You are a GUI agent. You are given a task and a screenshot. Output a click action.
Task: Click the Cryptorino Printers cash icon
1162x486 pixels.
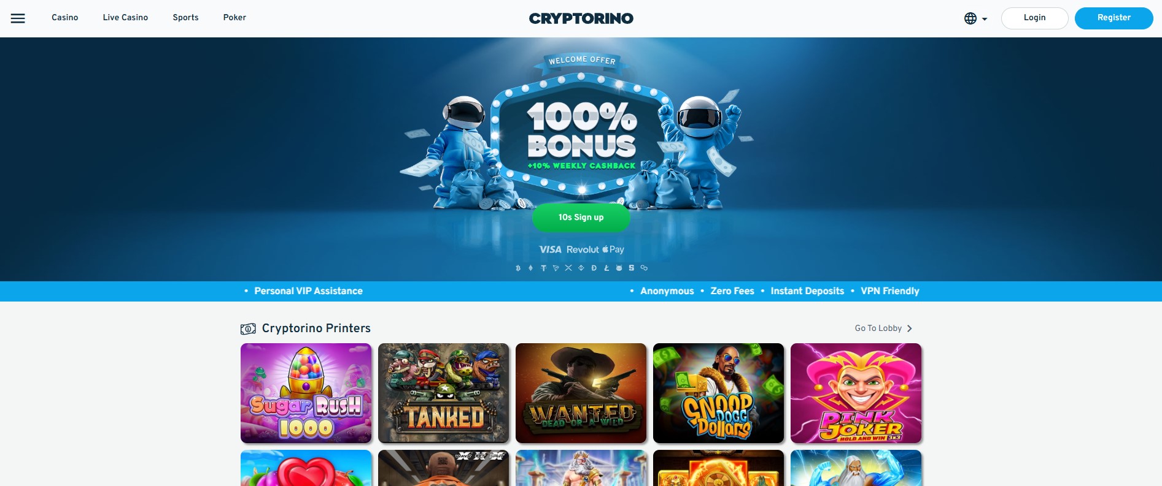coord(248,329)
